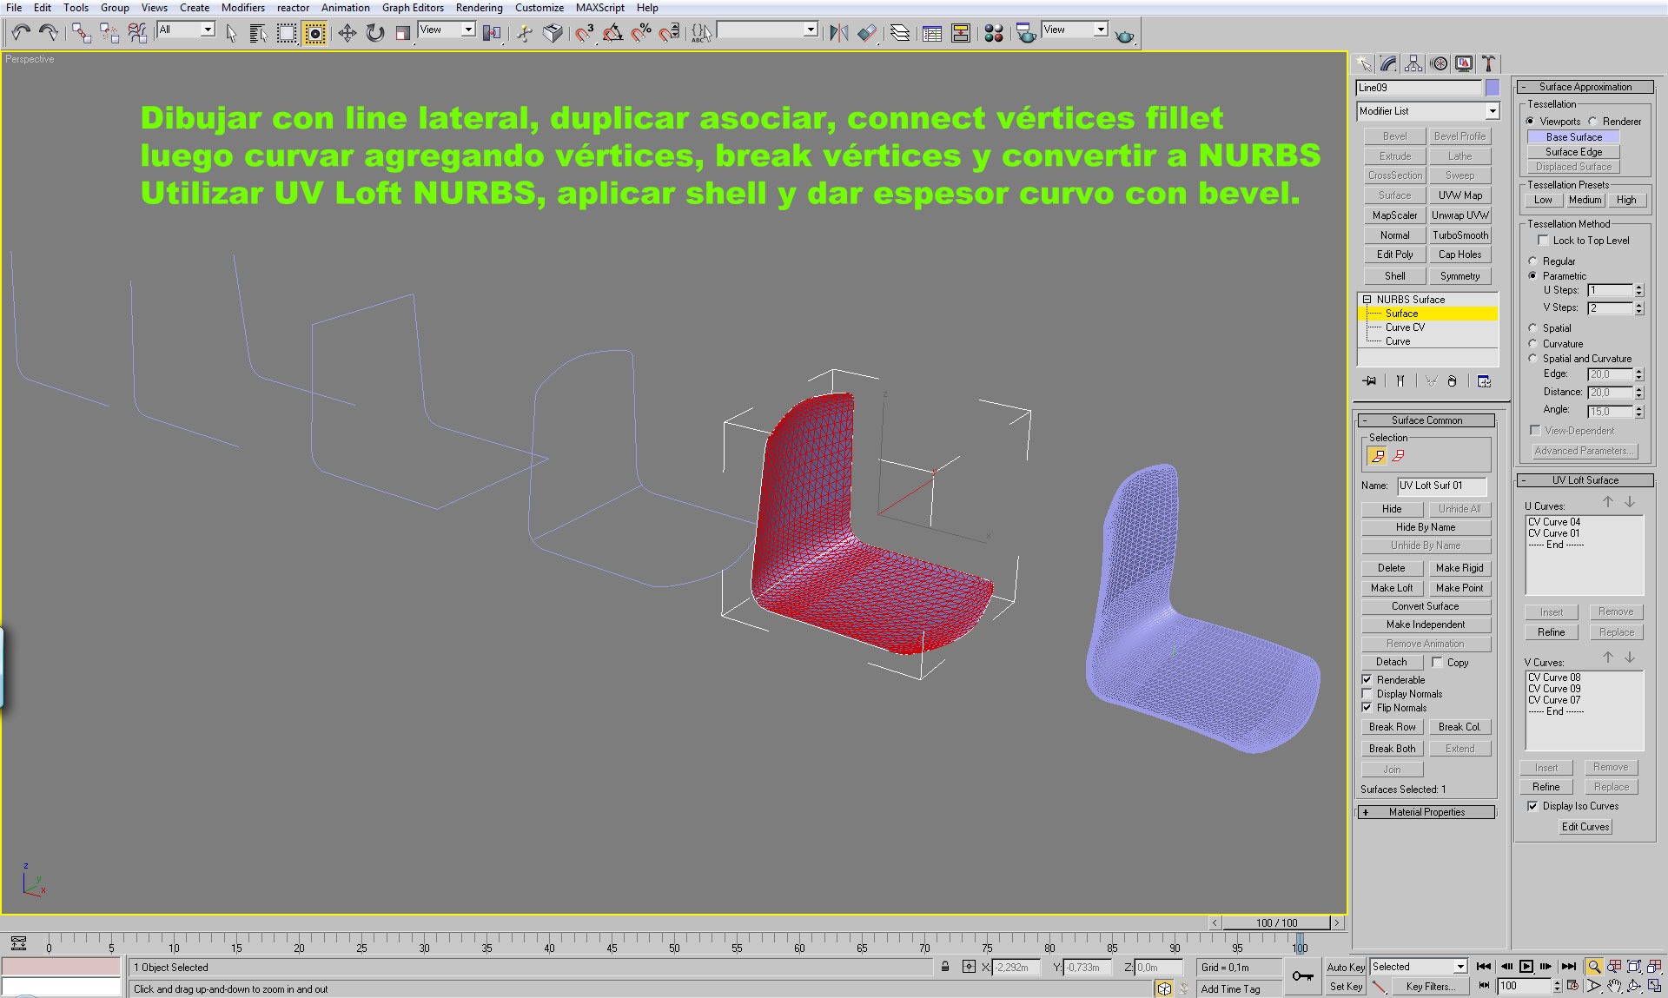Viewport: 1668px width, 998px height.
Task: Select the Spatial tessellation radio button
Action: pos(1533,328)
